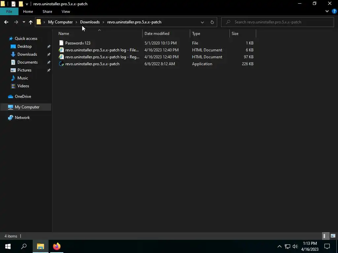Viewport: 338px width, 253px height.
Task: Open the taskbar clock and date
Action: (x=310, y=246)
